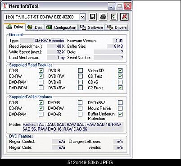Click the Save floppy disk icon
Image resolution: width=181 pixels, height=166 pixels.
coord(93,17)
